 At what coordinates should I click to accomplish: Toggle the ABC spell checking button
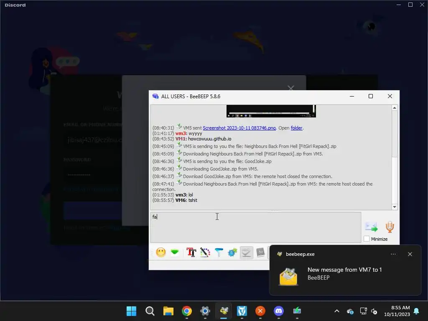coord(246,252)
